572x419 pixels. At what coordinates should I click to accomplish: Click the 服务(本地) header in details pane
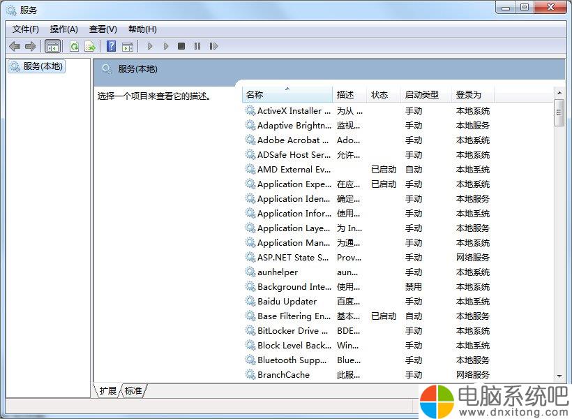pos(137,68)
